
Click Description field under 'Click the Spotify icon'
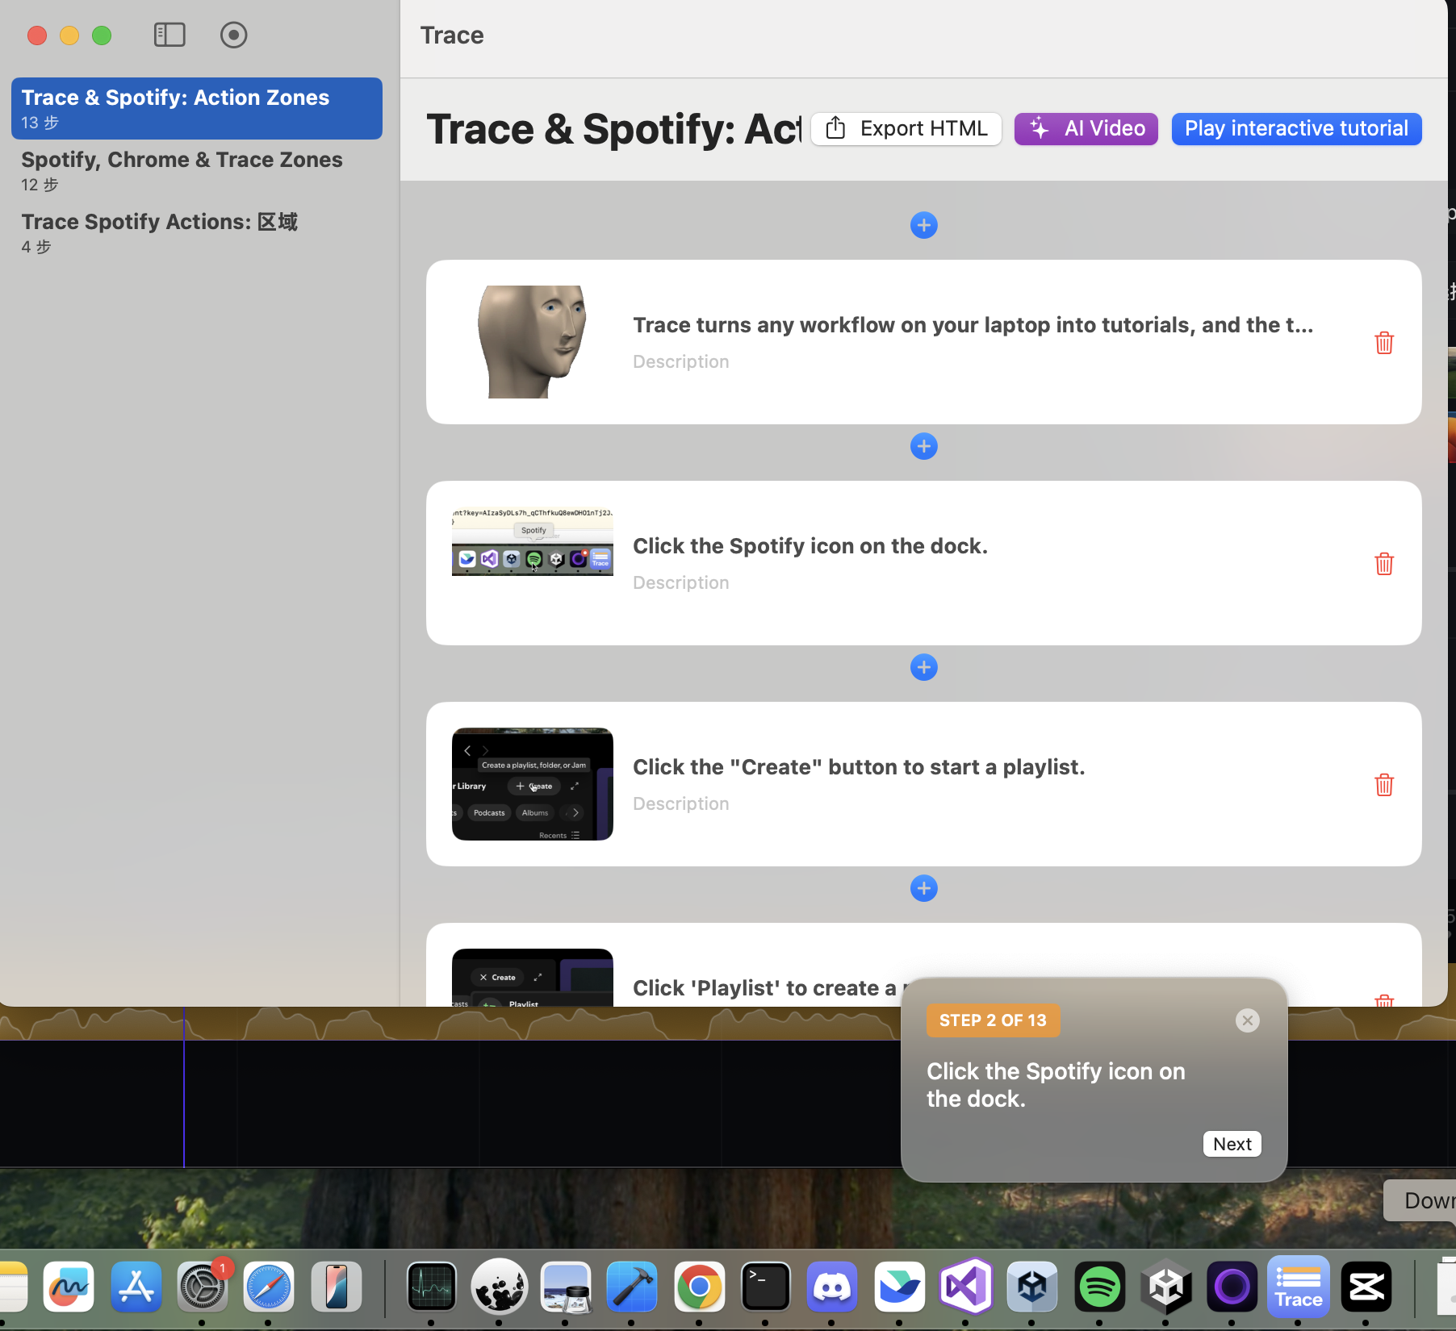pyautogui.click(x=680, y=582)
